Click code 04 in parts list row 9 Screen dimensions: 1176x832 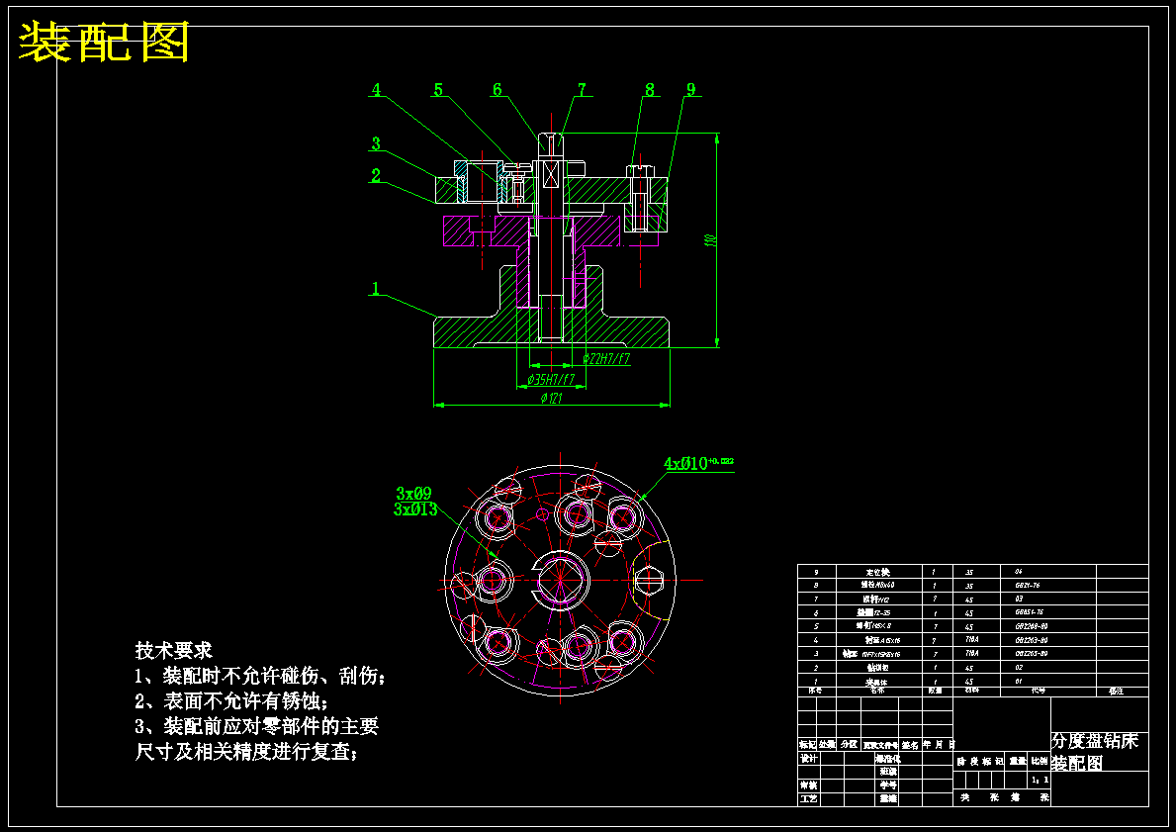[x=1019, y=573]
